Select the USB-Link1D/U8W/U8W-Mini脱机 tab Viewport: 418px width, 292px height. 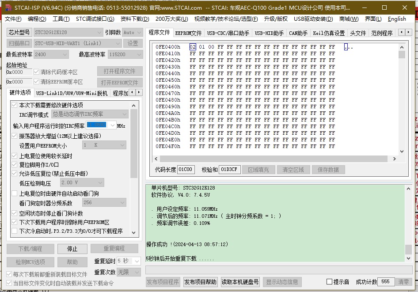point(72,93)
